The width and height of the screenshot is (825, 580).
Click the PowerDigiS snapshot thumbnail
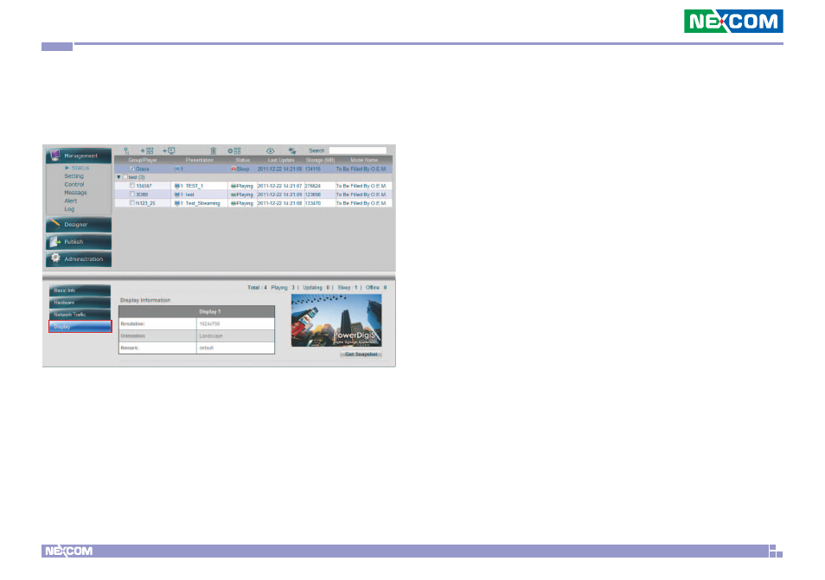pos(336,320)
